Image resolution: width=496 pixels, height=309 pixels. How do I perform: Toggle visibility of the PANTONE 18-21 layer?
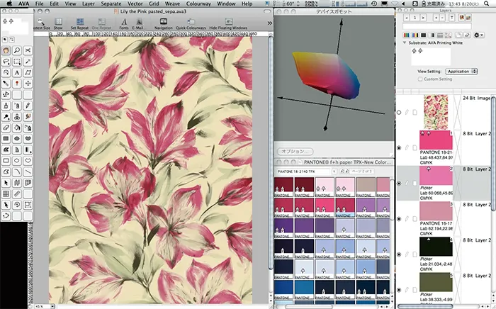400,147
